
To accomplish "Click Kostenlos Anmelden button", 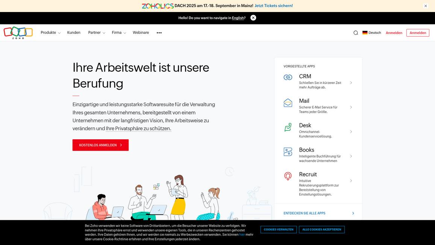I will point(100,145).
